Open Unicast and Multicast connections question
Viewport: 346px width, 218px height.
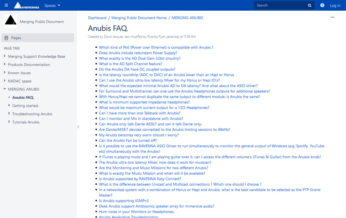click(x=180, y=184)
